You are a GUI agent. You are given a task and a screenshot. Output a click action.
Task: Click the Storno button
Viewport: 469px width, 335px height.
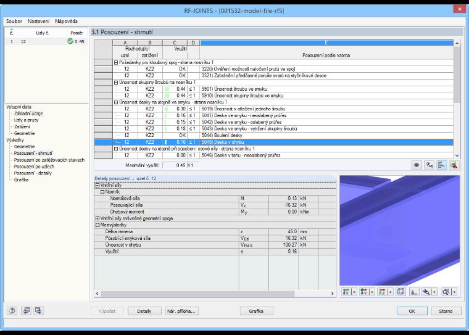(x=446, y=311)
